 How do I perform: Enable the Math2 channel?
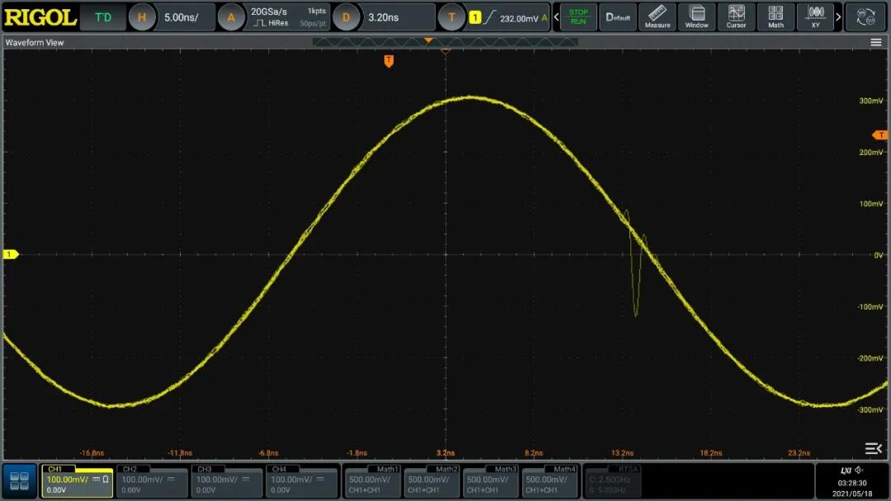[x=431, y=481]
